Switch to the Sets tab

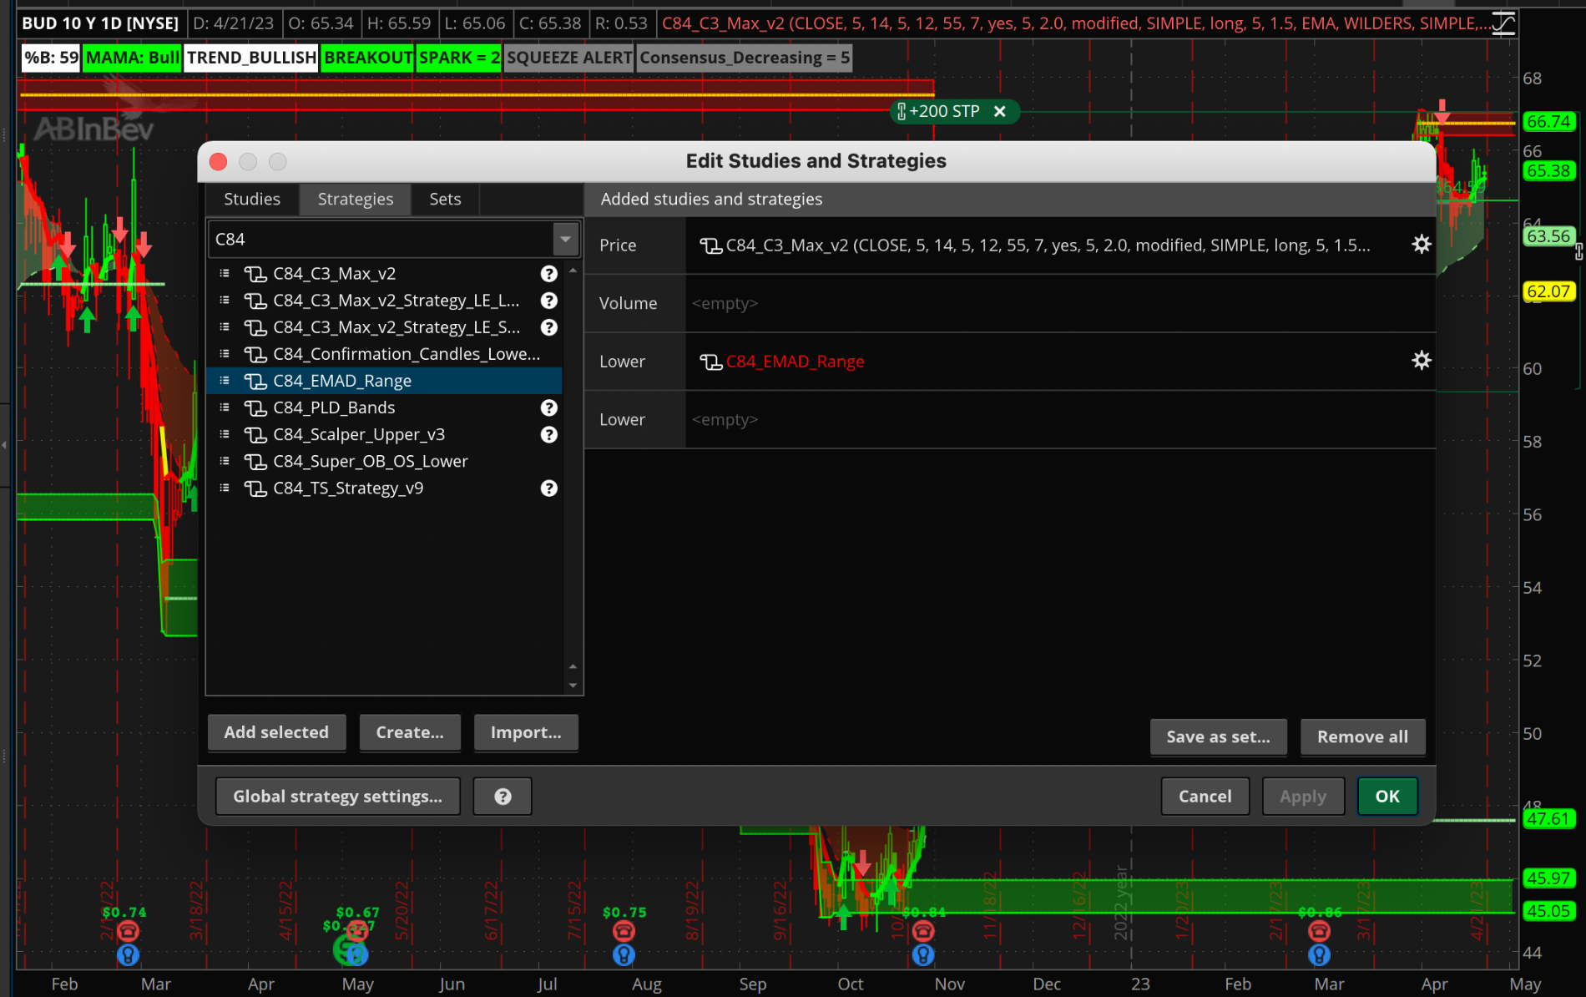[x=445, y=199]
